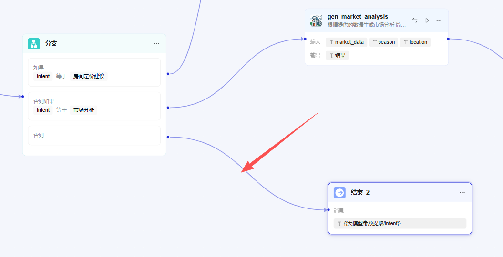Click the gen_market_analysis description text
This screenshot has height=257, width=503.
click(x=366, y=25)
